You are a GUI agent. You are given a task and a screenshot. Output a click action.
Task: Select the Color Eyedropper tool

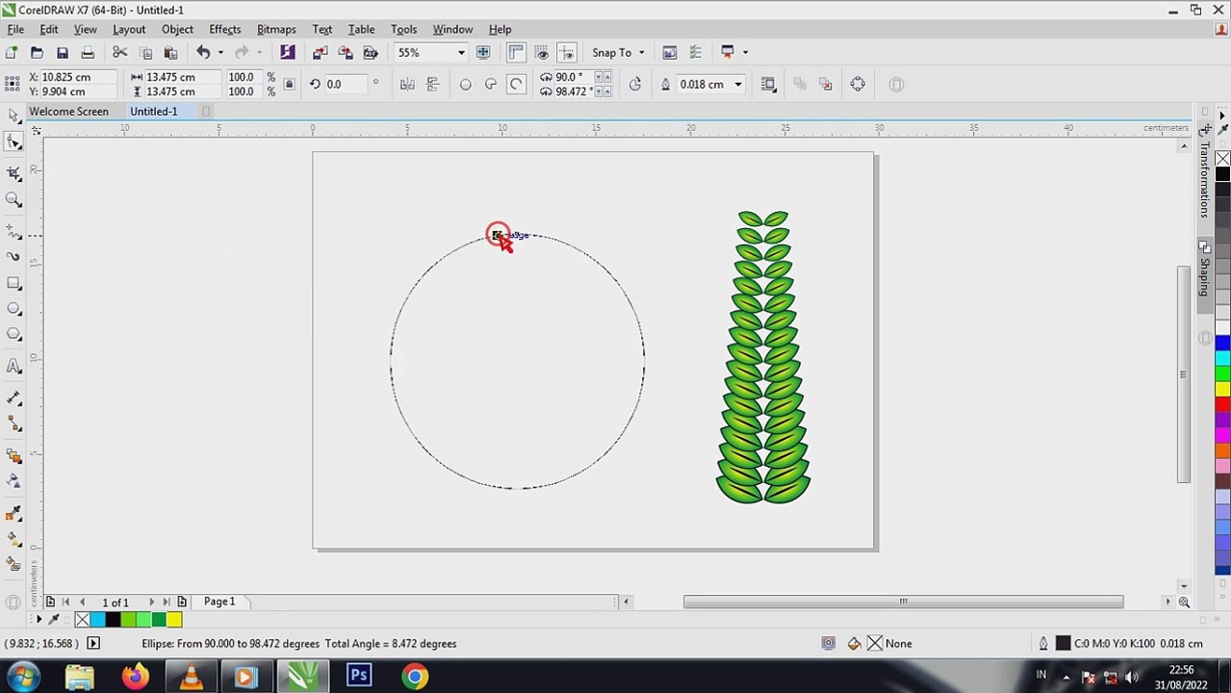tap(13, 513)
